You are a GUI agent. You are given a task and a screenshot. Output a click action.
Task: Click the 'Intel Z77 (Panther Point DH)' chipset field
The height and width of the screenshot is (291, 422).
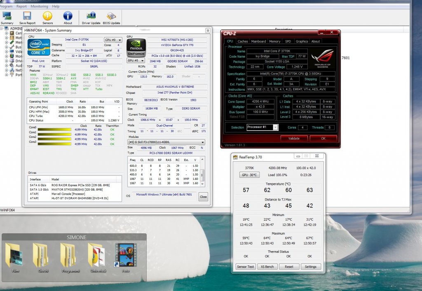pyautogui.click(x=175, y=93)
